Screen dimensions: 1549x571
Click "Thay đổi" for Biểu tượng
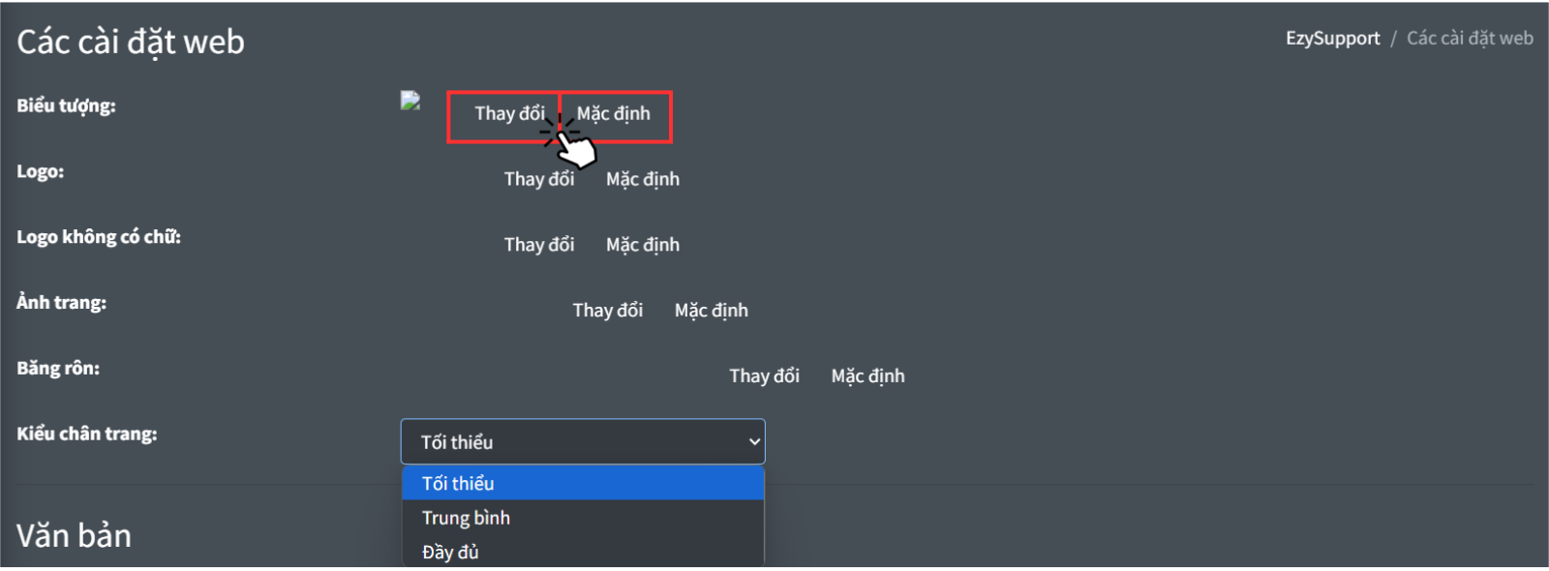tap(509, 114)
